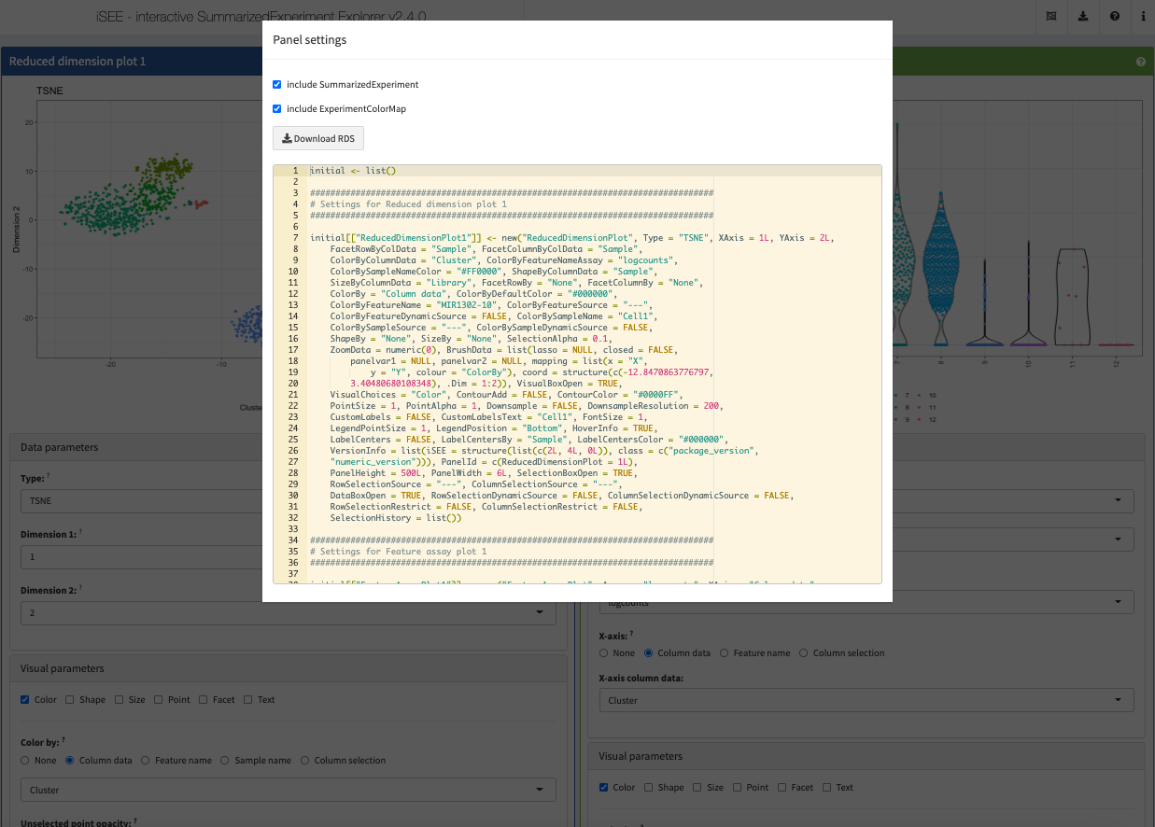Image resolution: width=1155 pixels, height=827 pixels.
Task: Select Feature name under Color by
Action: (x=146, y=761)
